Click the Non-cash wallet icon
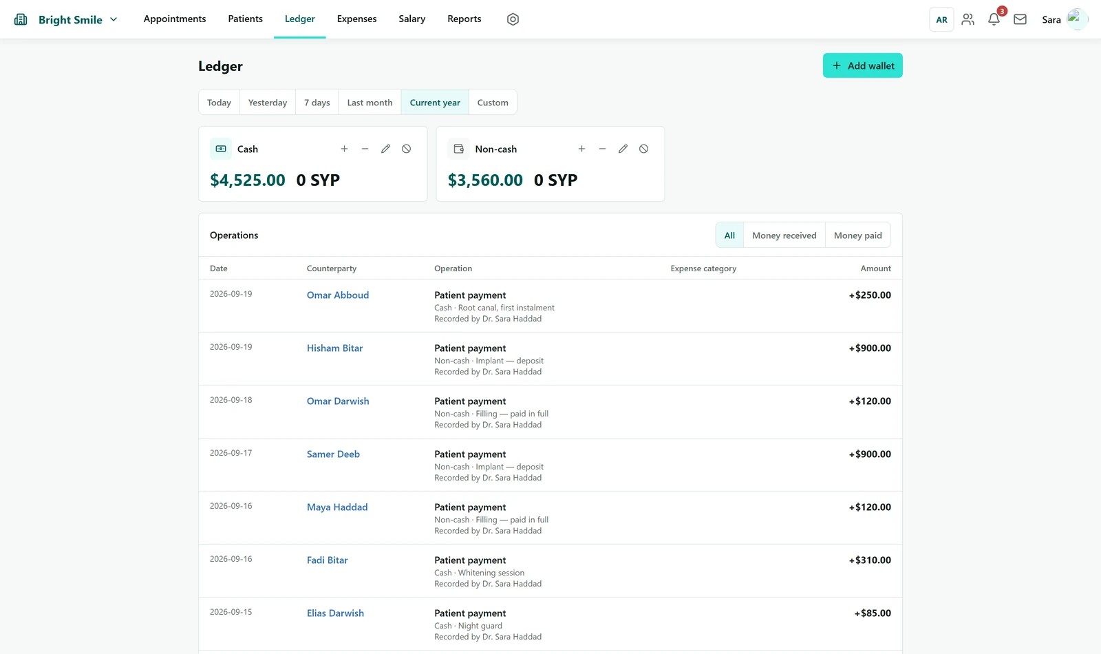 coord(459,149)
